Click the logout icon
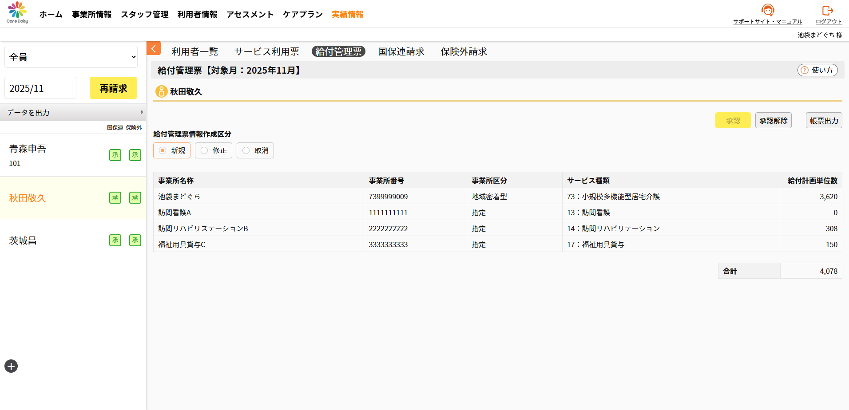 tap(828, 10)
